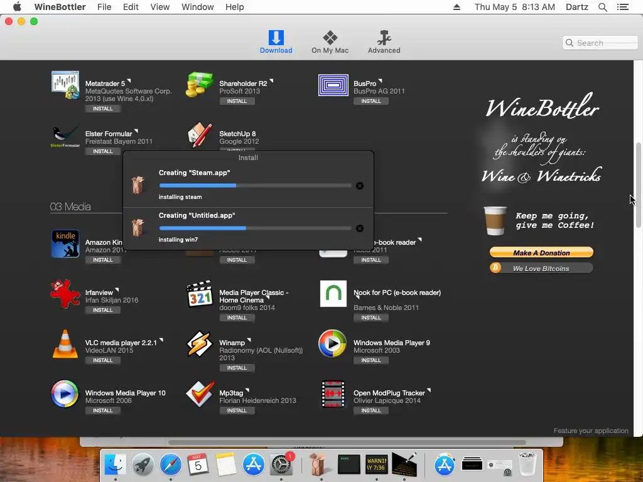643x482 pixels.
Task: Click the Shareholder R2 coins icon
Action: (x=199, y=85)
